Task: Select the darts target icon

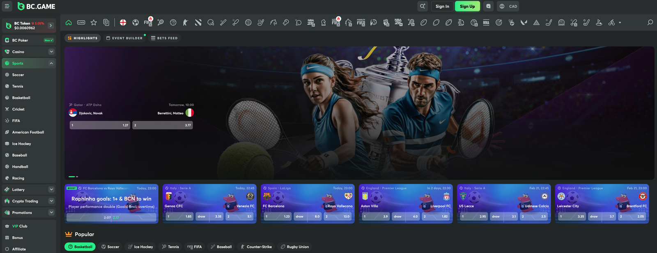Action: [x=499, y=23]
